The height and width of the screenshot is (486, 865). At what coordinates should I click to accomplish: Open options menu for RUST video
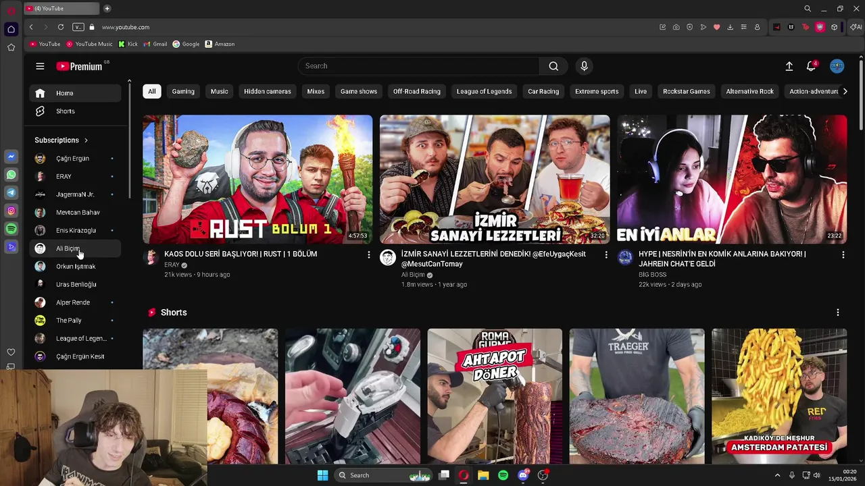pyautogui.click(x=368, y=254)
